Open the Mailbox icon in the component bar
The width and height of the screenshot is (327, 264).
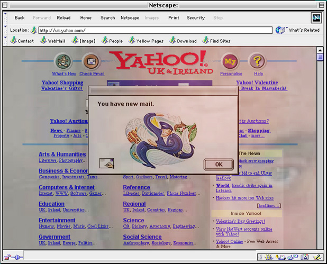(280, 257)
